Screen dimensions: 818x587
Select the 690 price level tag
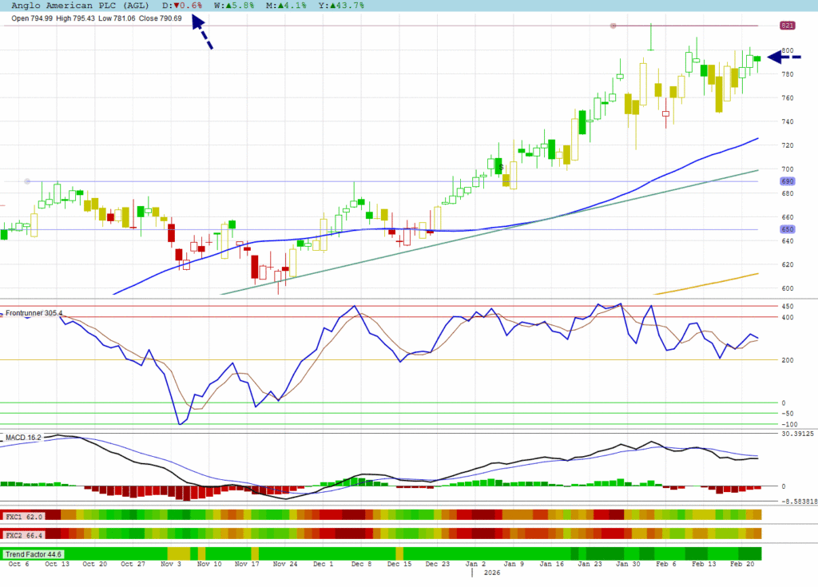787,181
